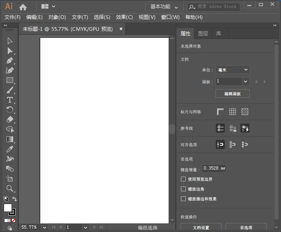Select the Eraser tool
Image resolution: width=281 pixels, height=232 pixels.
coord(10,119)
